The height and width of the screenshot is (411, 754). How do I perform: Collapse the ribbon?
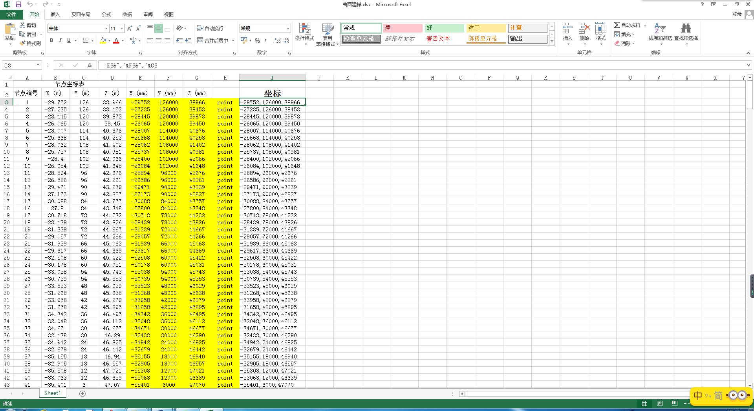click(x=748, y=53)
